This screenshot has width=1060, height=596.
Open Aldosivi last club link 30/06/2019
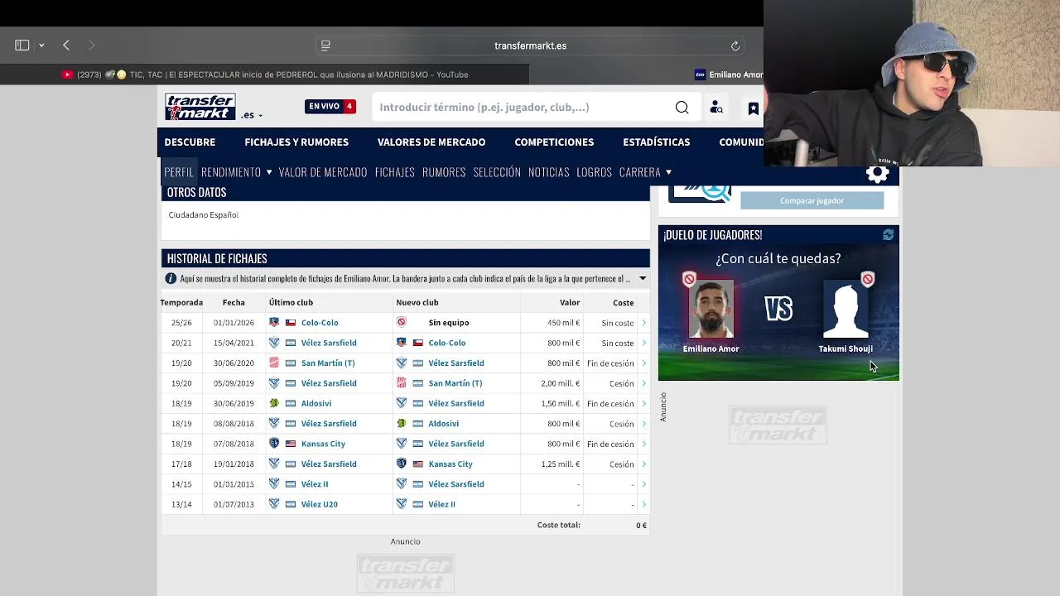point(316,404)
